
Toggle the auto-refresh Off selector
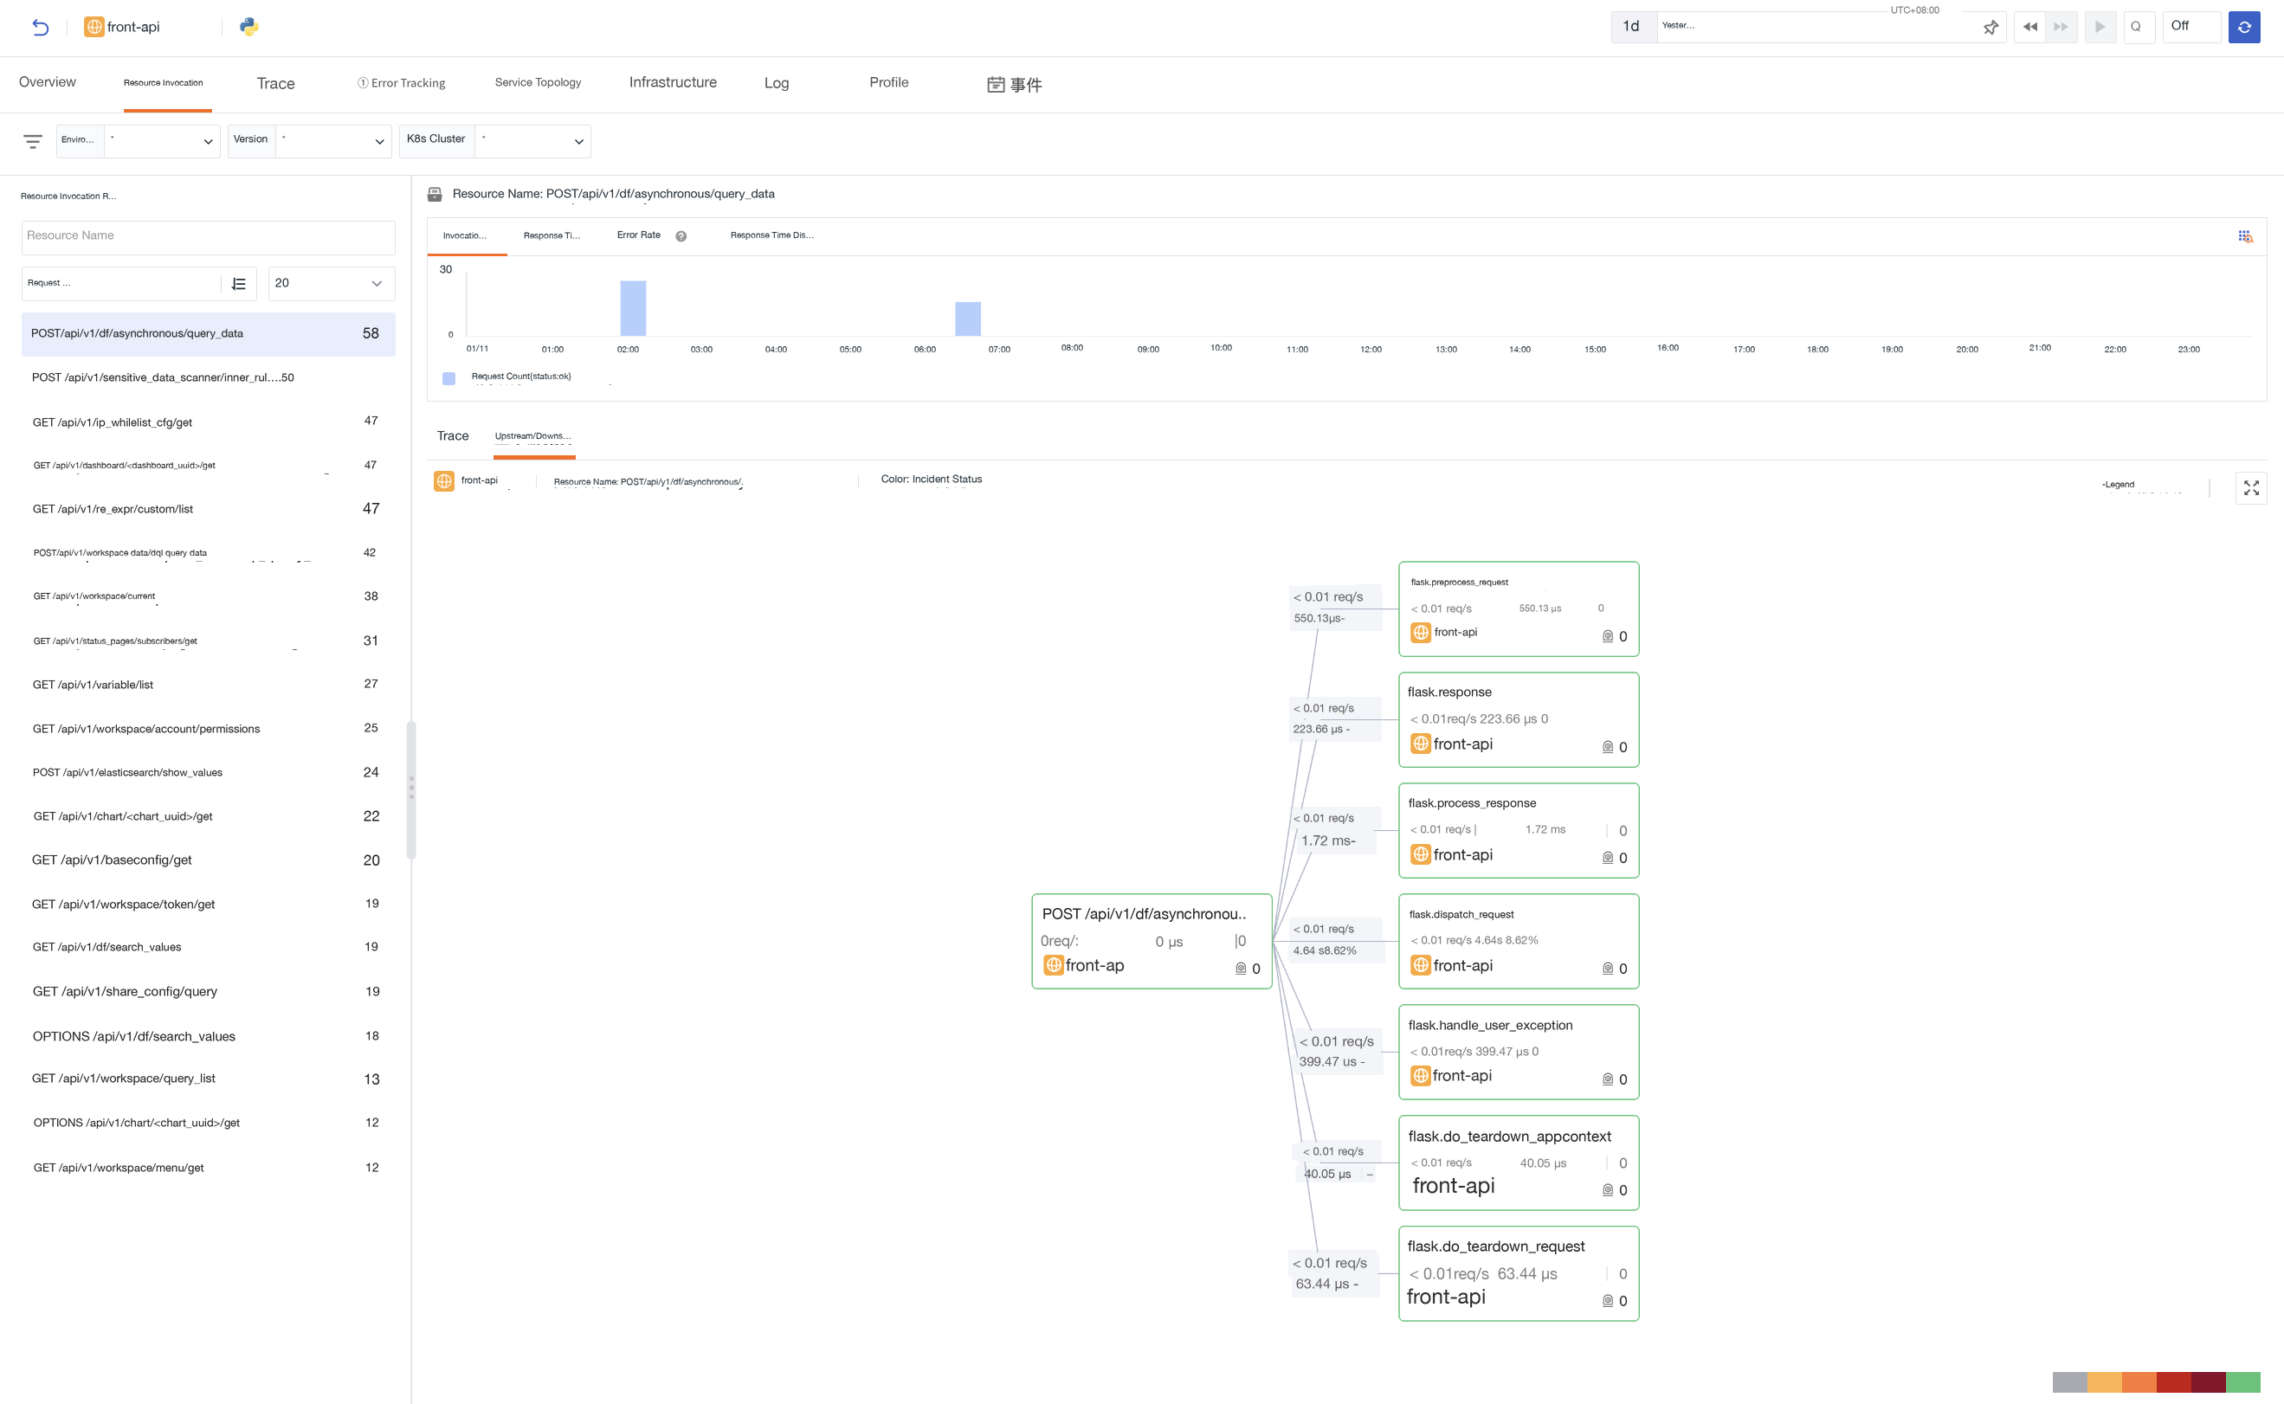2191,27
